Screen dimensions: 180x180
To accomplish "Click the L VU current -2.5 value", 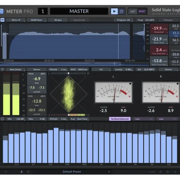I will (x=103, y=111).
